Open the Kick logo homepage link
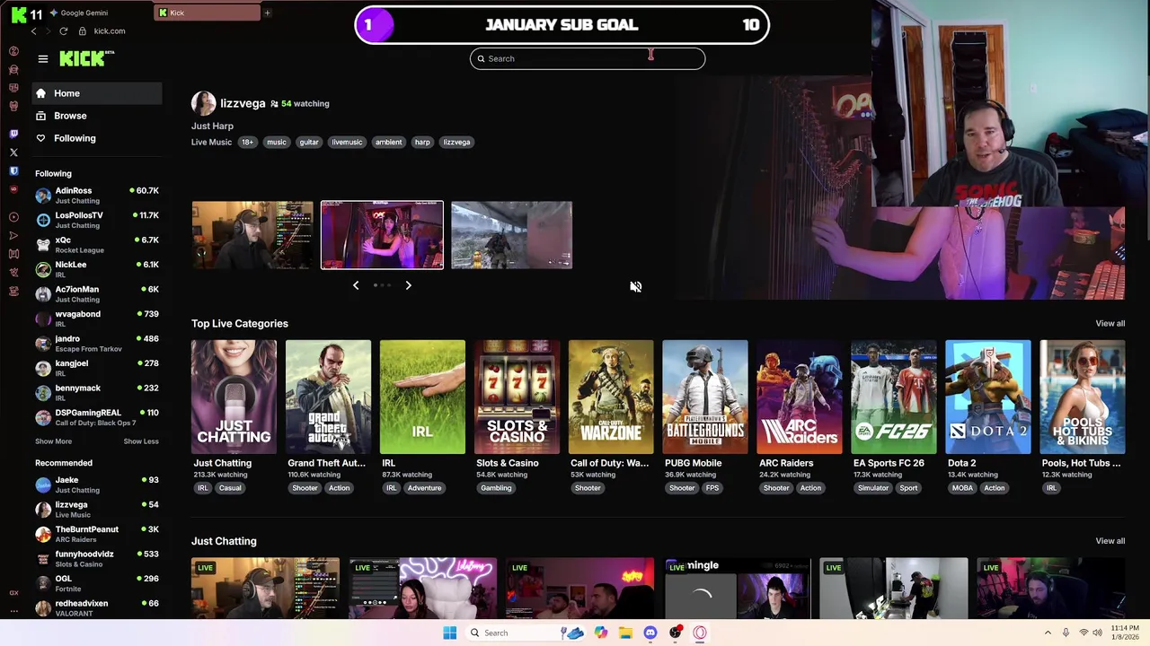 [86, 58]
